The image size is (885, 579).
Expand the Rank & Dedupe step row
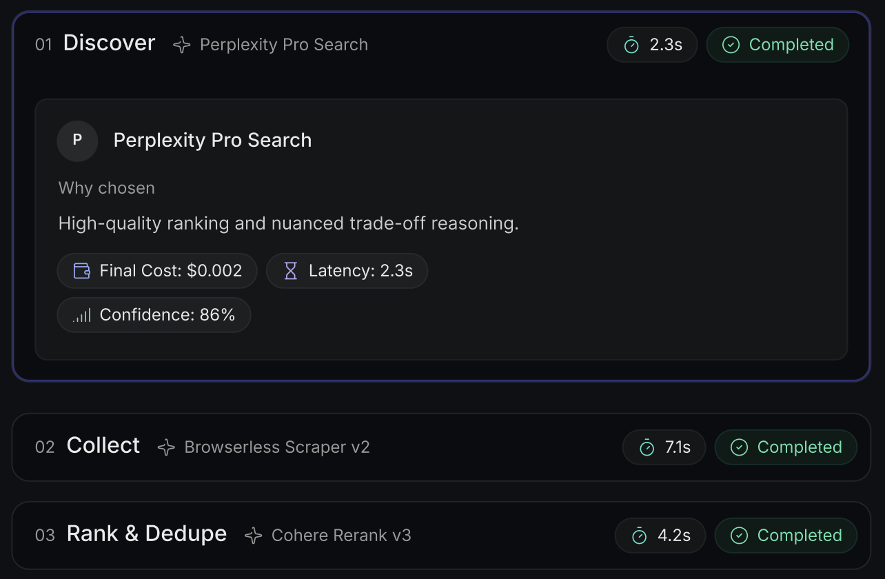click(441, 536)
